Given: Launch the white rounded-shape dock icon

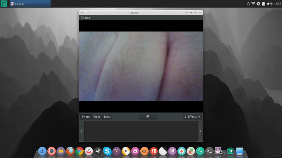Looking at the screenshot, I should 163,151.
